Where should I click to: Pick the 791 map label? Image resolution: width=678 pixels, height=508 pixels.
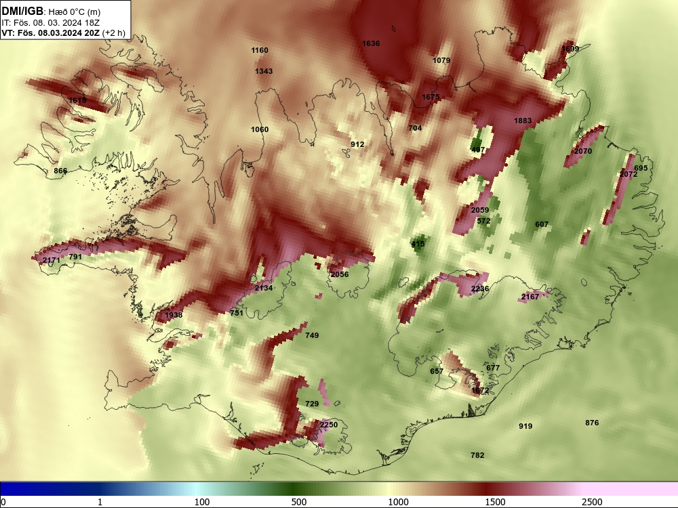tap(75, 257)
